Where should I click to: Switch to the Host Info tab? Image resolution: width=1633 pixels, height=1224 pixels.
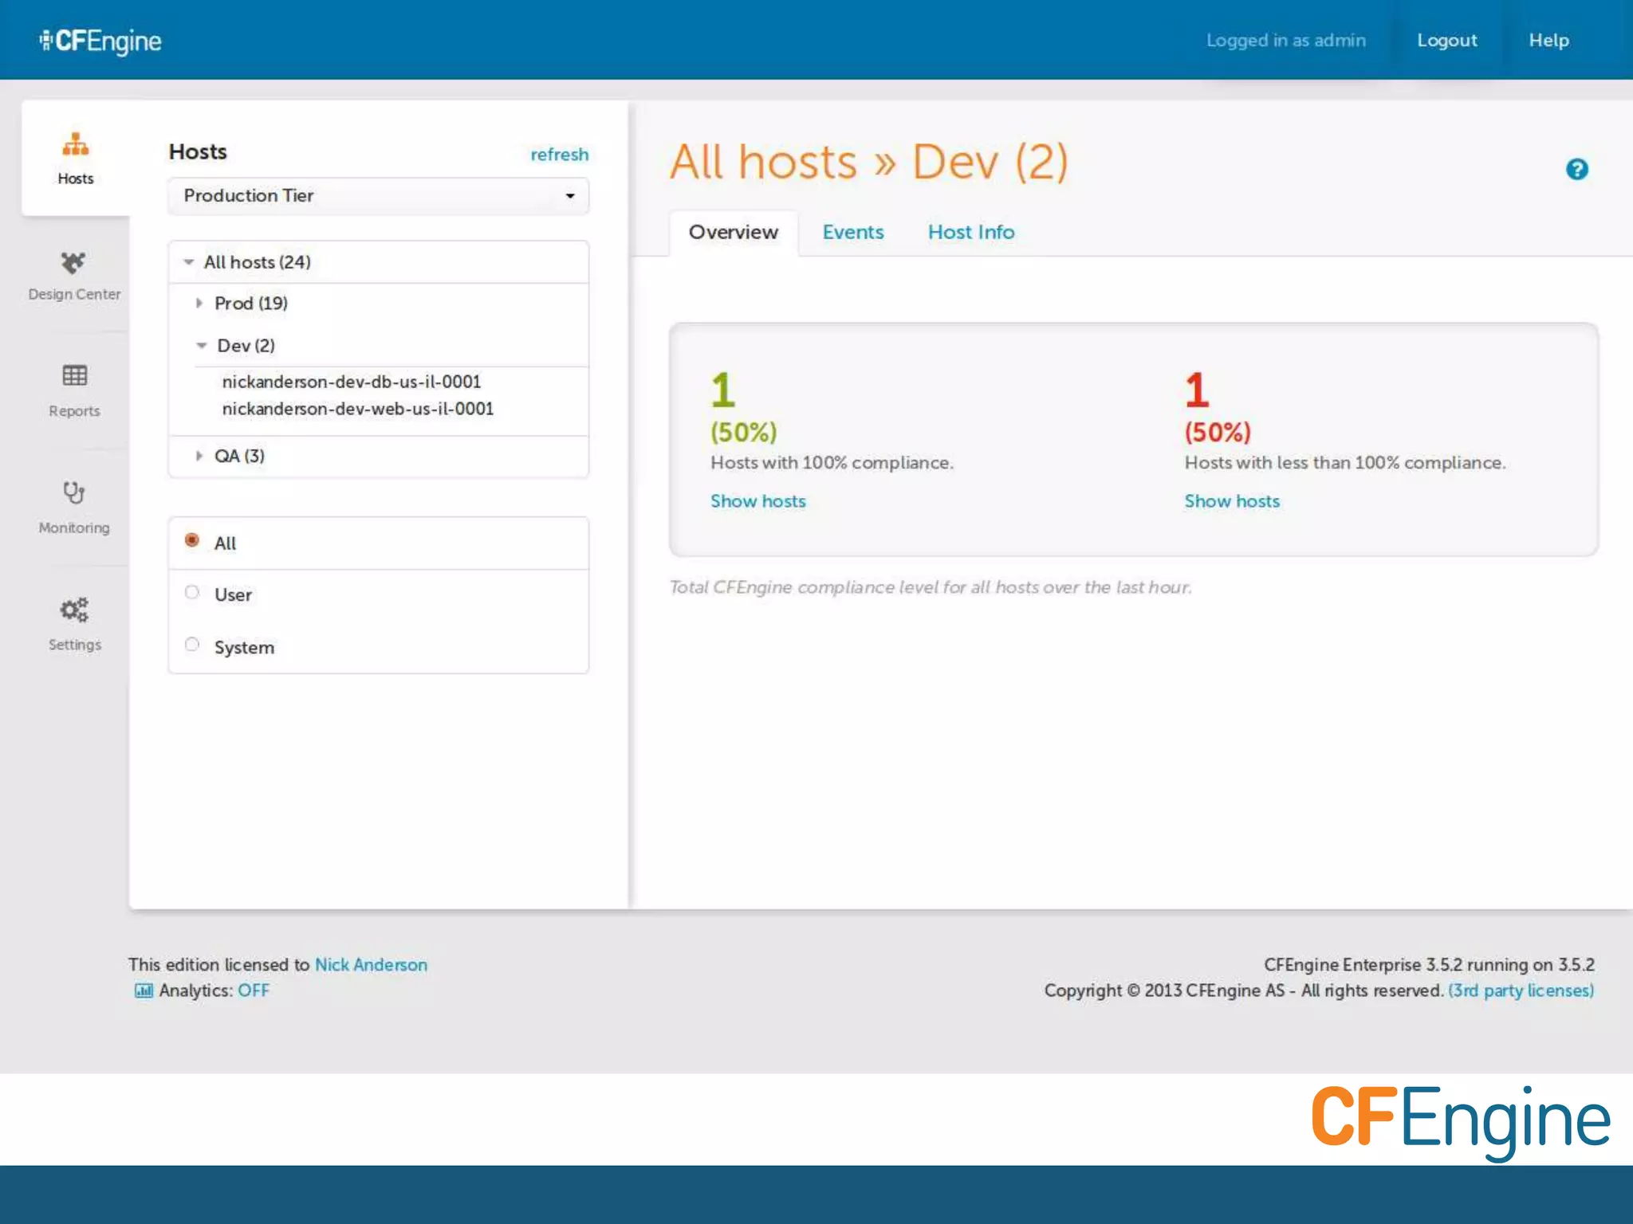pos(970,232)
